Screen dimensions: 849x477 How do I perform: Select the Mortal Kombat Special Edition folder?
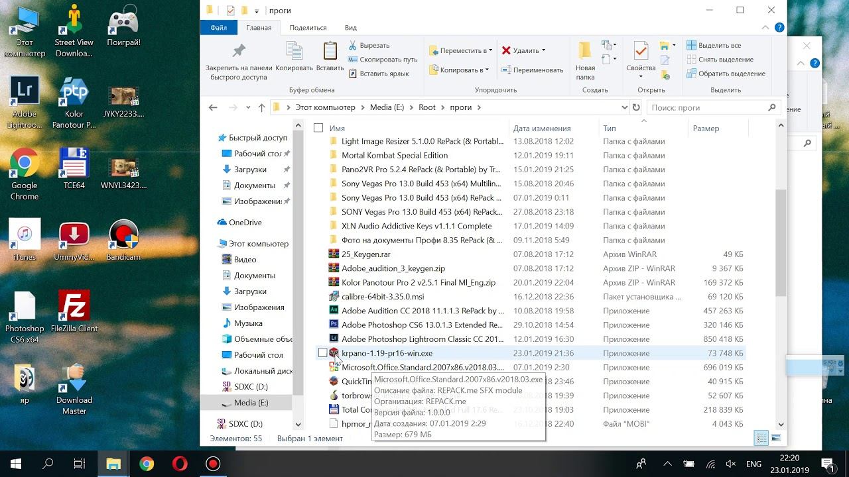click(395, 155)
